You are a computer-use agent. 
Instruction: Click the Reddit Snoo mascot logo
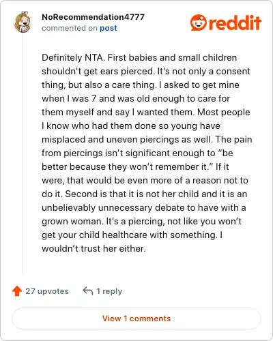(199, 23)
